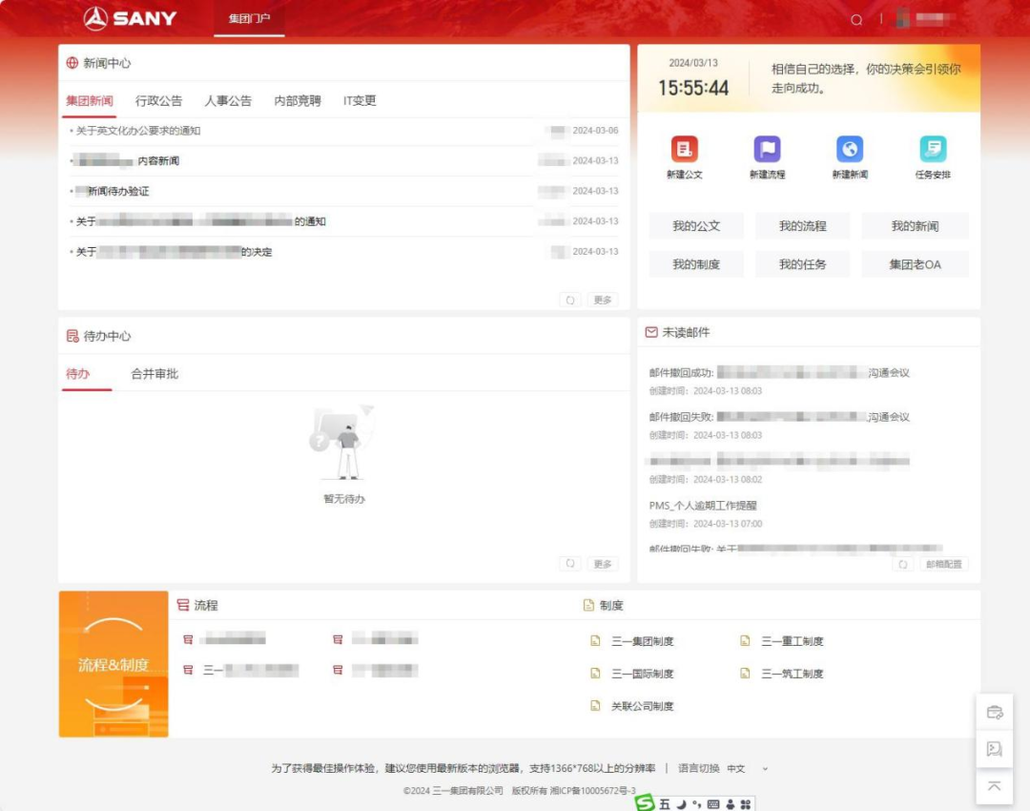This screenshot has width=1030, height=811.
Task: Switch to the 内部竞聘 tab
Action: pyautogui.click(x=298, y=100)
